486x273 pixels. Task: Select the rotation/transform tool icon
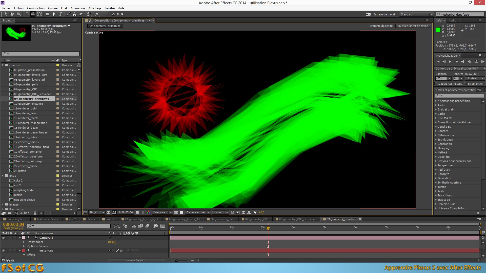(x=27, y=14)
